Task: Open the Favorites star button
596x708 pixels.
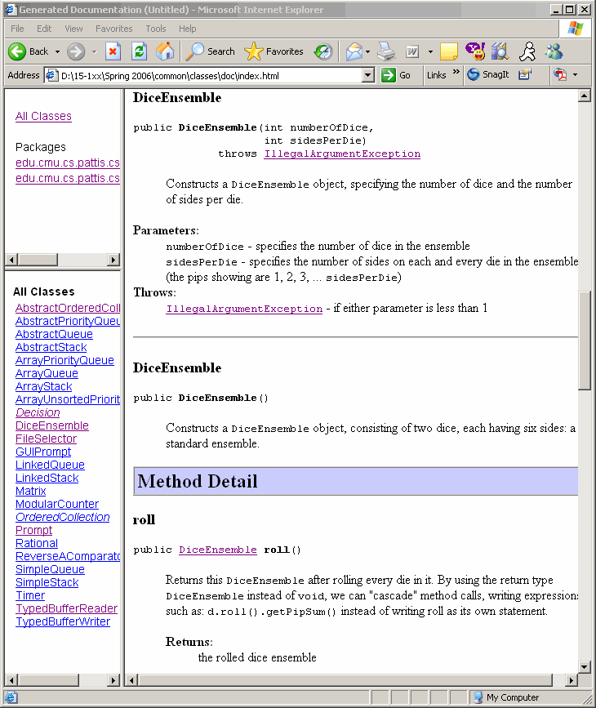Action: point(275,51)
